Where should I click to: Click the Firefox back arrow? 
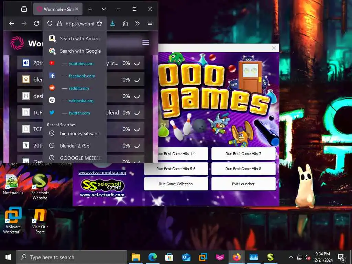[x=12, y=23]
